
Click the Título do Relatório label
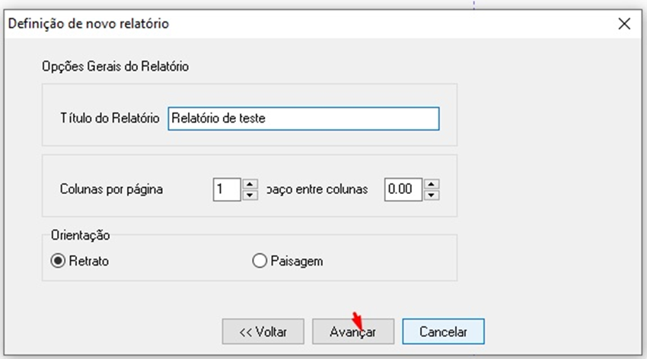109,119
